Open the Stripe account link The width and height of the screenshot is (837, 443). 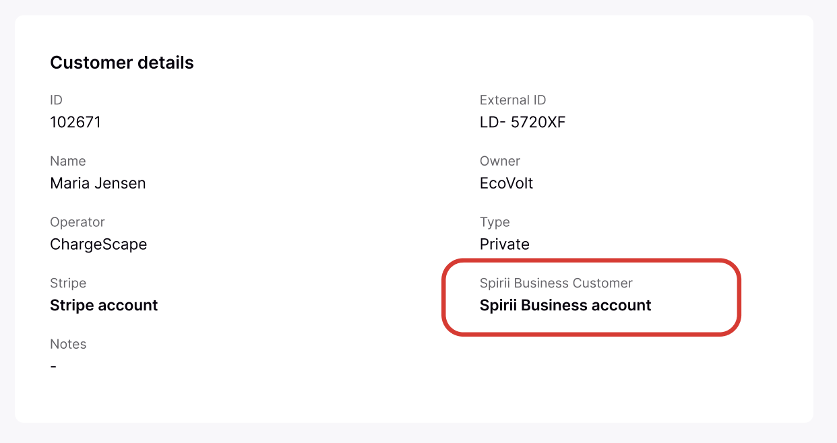pos(104,306)
